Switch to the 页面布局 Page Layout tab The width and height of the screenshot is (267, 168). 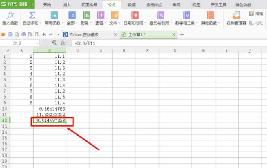point(89,5)
